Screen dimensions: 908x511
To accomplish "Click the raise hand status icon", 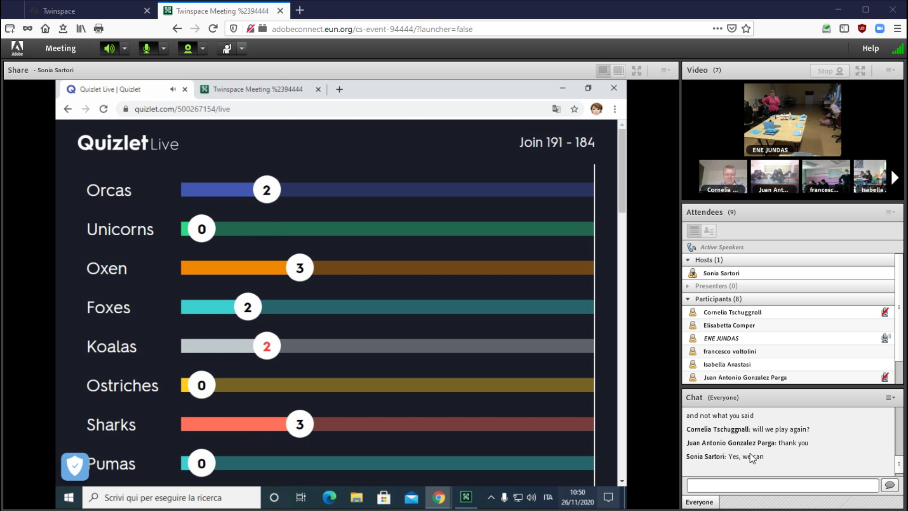I will pyautogui.click(x=227, y=48).
